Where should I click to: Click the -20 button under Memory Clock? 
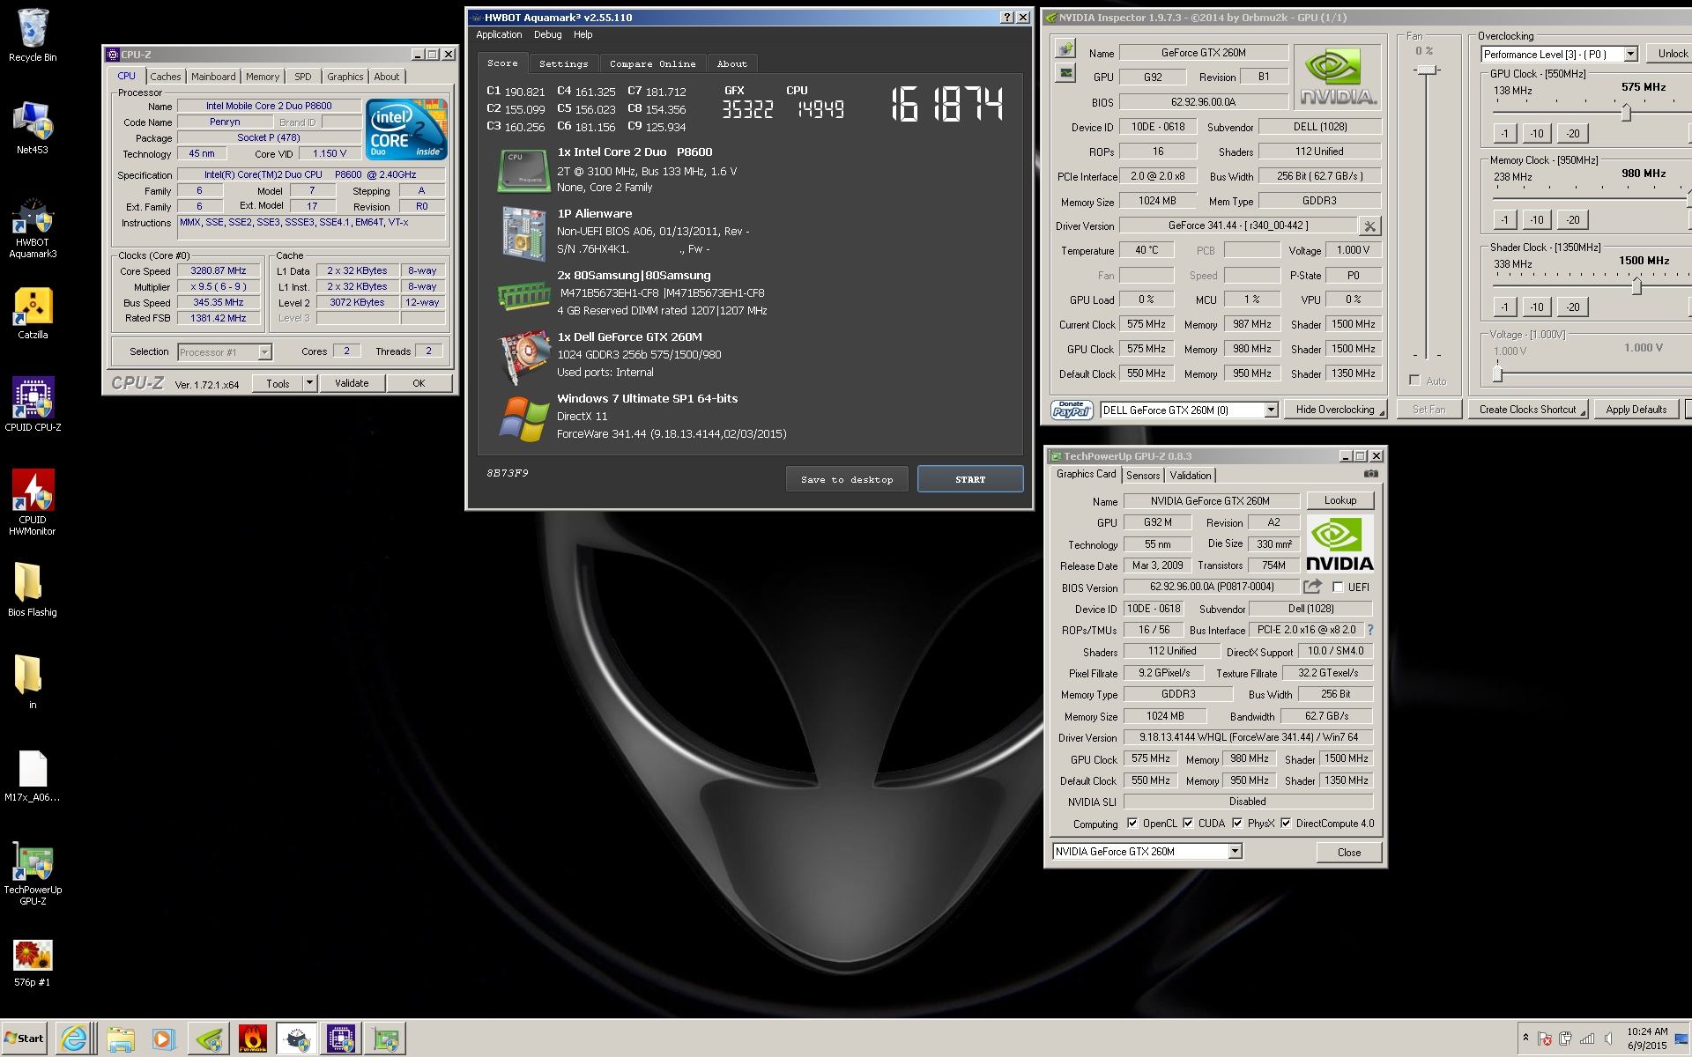pos(1573,220)
